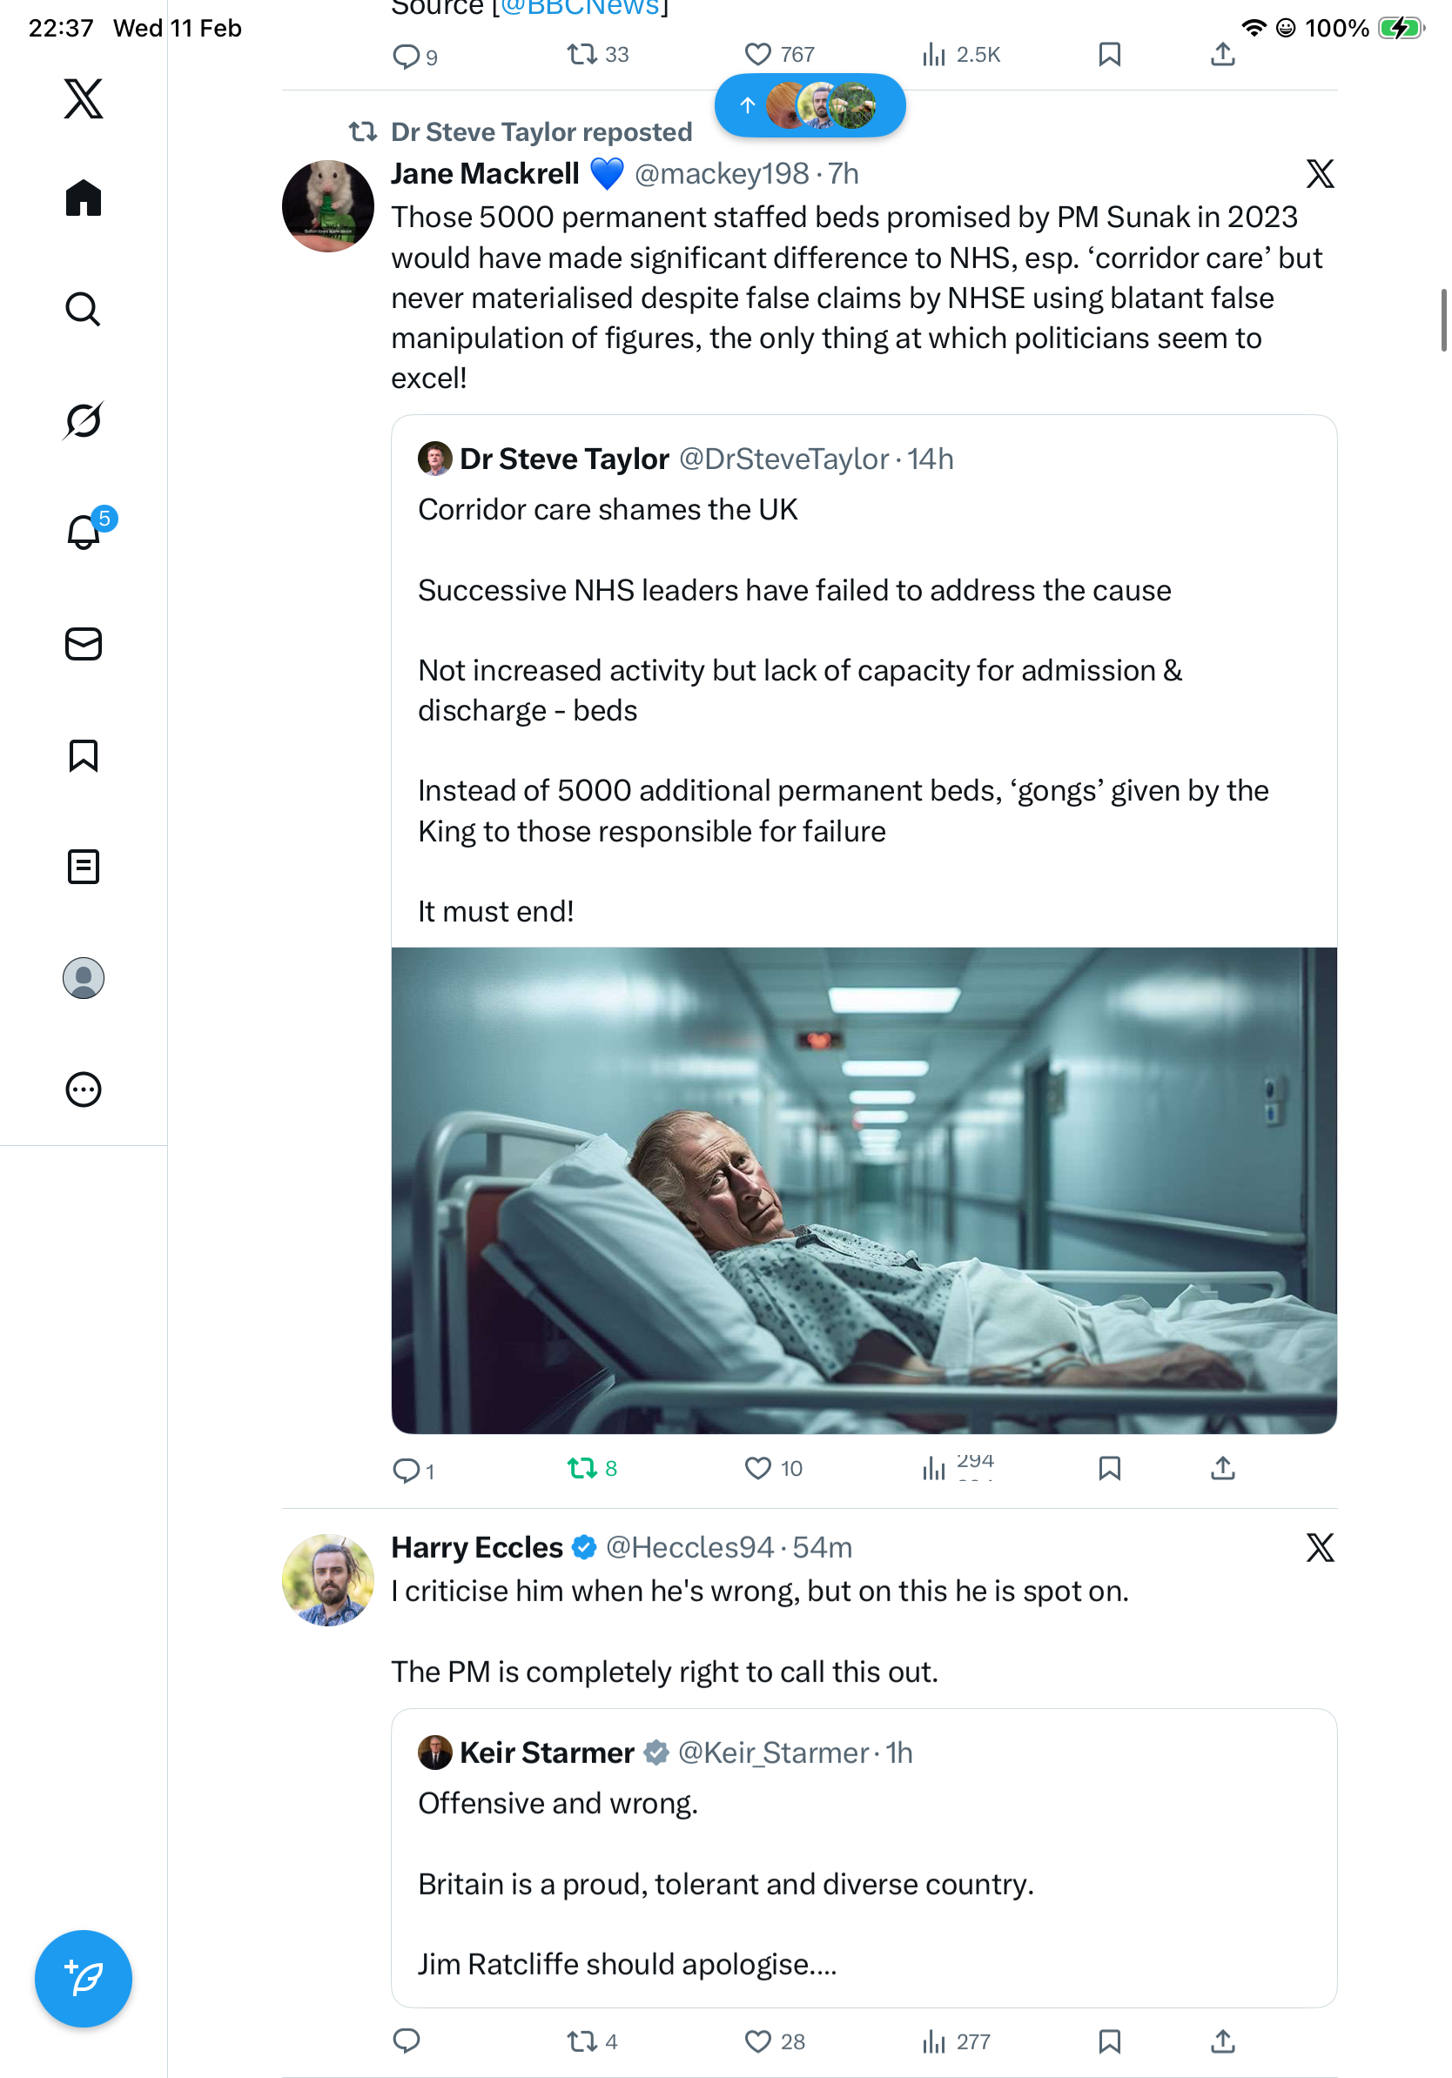Screen dimensions: 1452x2078
Task: Click the page scrollbar thumb
Action: click(x=1443, y=319)
